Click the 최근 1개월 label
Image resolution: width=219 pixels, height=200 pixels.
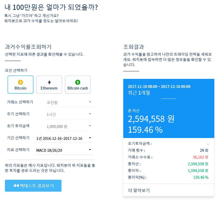click(x=139, y=93)
